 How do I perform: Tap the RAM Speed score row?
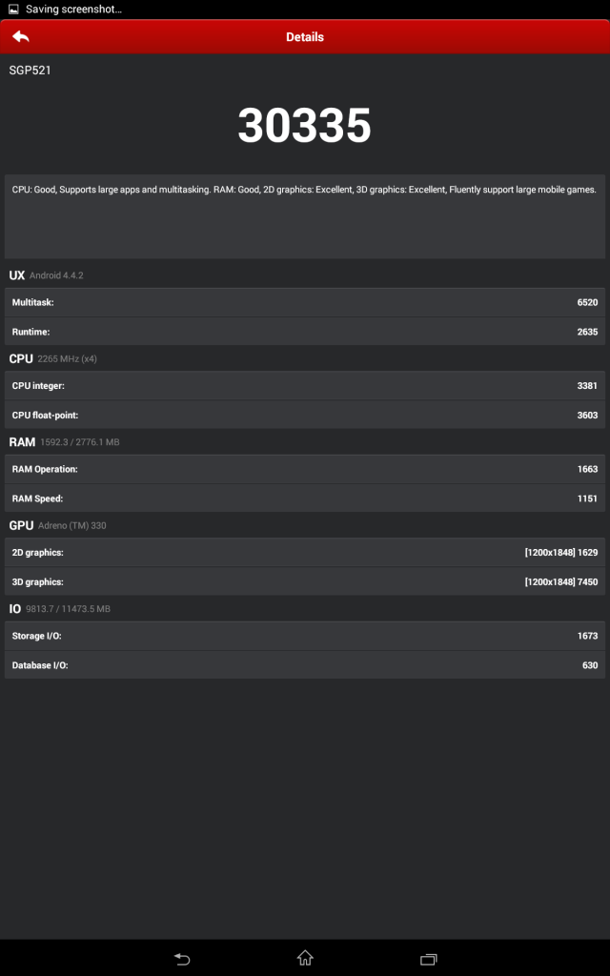coord(305,498)
